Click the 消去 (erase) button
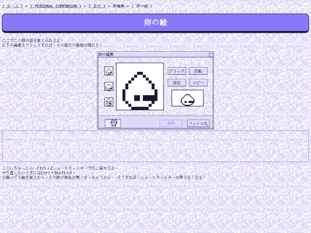Viewport: 311px width, 233px height. 177,83
